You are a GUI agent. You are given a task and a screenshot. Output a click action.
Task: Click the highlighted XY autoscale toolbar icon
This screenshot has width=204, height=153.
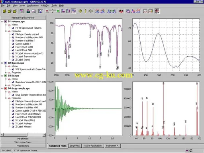pos(74,11)
